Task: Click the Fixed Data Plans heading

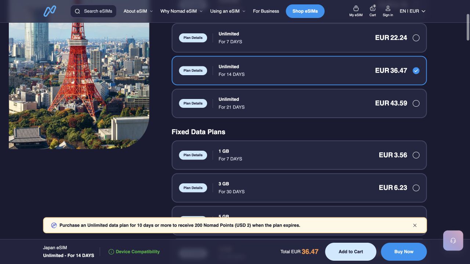Action: click(x=198, y=132)
